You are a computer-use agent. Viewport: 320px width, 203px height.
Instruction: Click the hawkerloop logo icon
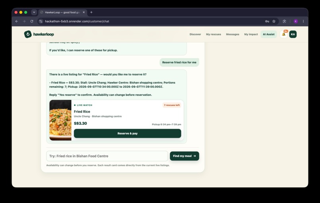(x=28, y=34)
